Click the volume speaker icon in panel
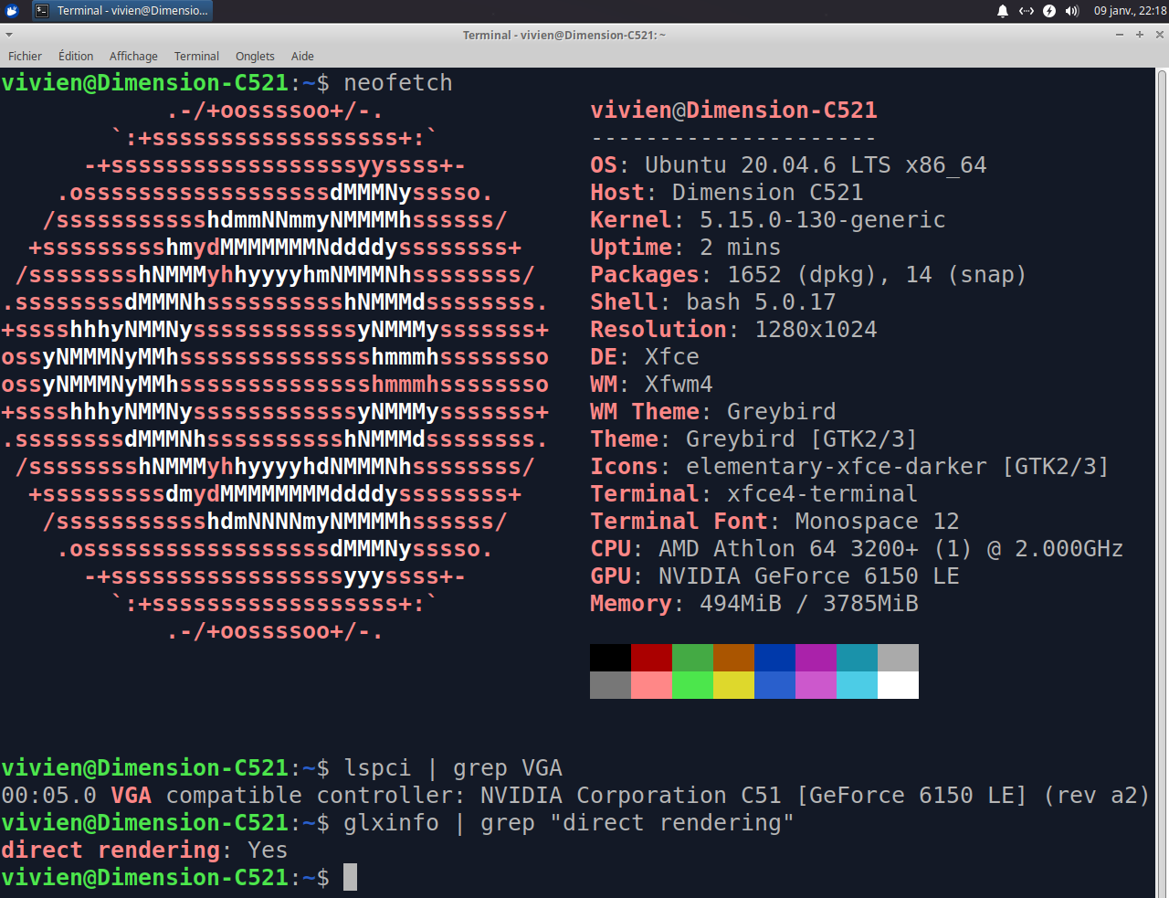This screenshot has width=1169, height=898. (1072, 11)
